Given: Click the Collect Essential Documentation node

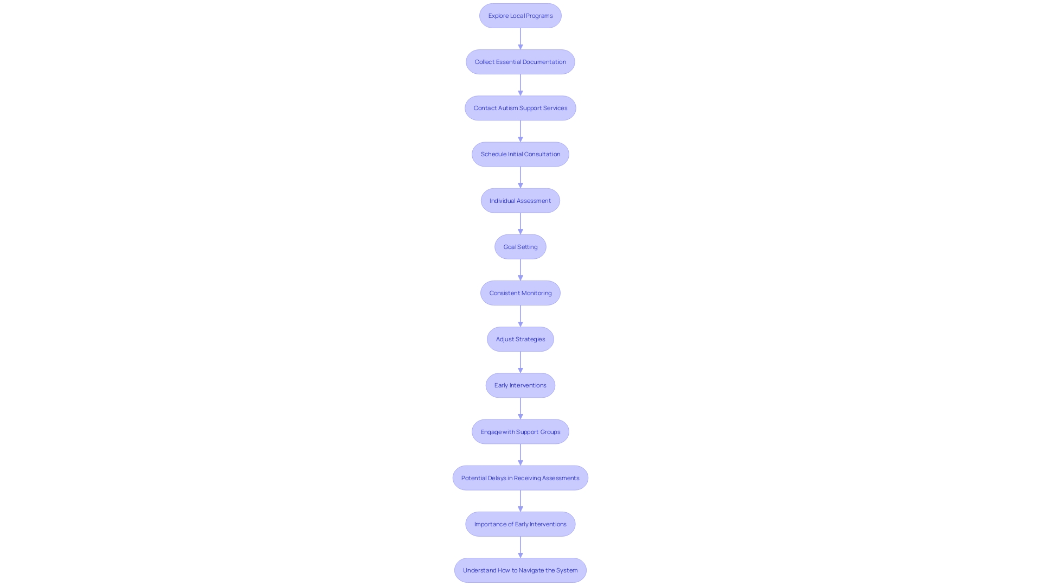Looking at the screenshot, I should point(520,61).
